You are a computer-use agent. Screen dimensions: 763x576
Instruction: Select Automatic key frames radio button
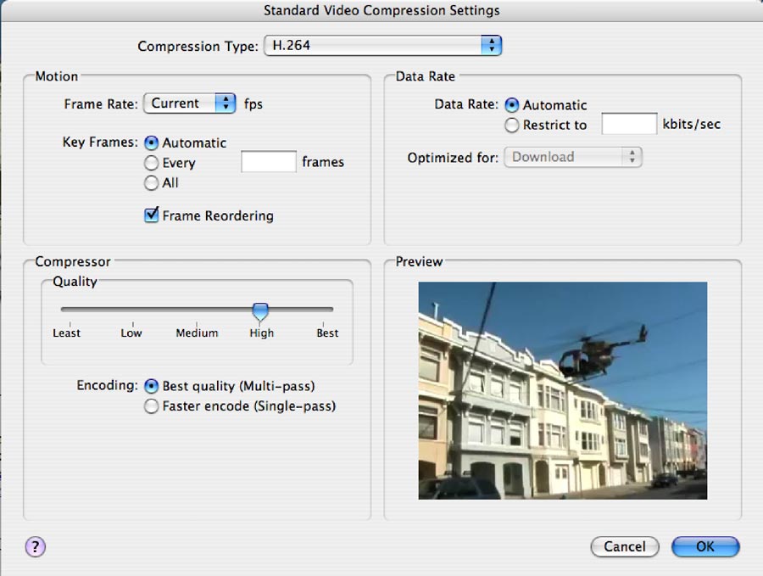[152, 143]
